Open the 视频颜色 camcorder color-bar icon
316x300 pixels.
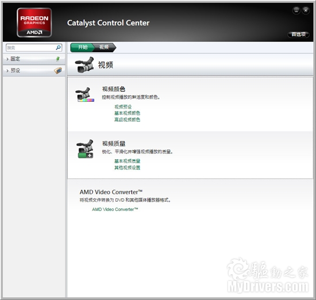pyautogui.click(x=84, y=94)
